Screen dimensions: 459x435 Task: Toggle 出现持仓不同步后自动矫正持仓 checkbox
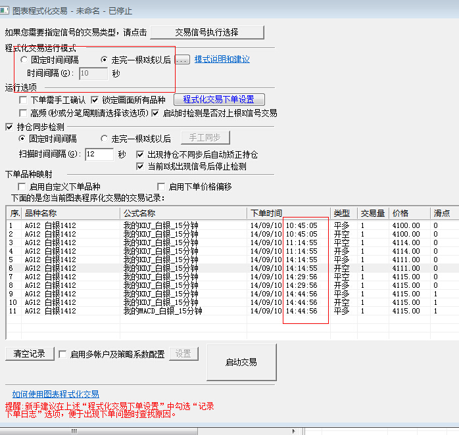(141, 154)
